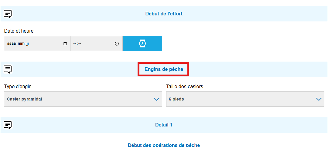Screen dimensions: 328x147
Task: Focus the time input field showing --:--
Action: 91,43
